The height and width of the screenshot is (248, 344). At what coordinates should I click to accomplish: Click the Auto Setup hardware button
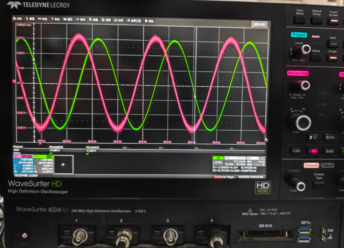[300, 20]
